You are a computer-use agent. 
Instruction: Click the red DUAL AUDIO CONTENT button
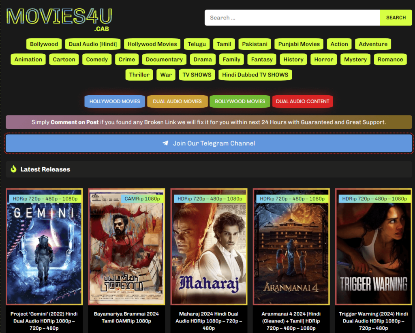pyautogui.click(x=303, y=101)
